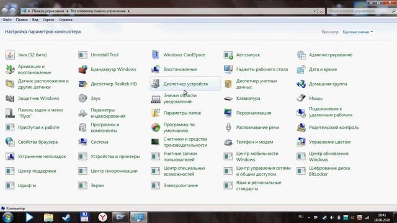
Task: Open Центр специальных возможностей item
Action: tap(184, 171)
